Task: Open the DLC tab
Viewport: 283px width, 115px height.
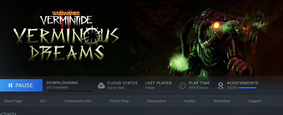Action: tap(43, 101)
